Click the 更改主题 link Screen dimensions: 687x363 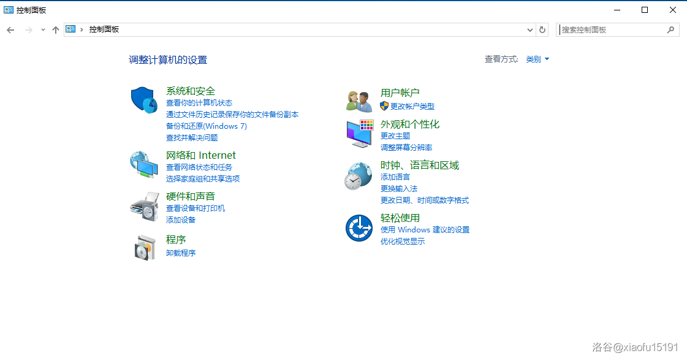pos(395,136)
